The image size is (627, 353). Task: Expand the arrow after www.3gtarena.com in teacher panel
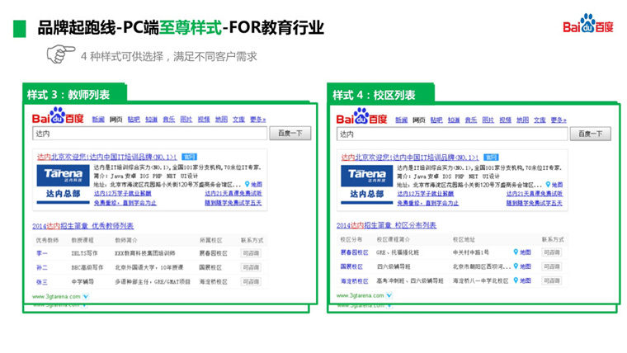(x=86, y=297)
